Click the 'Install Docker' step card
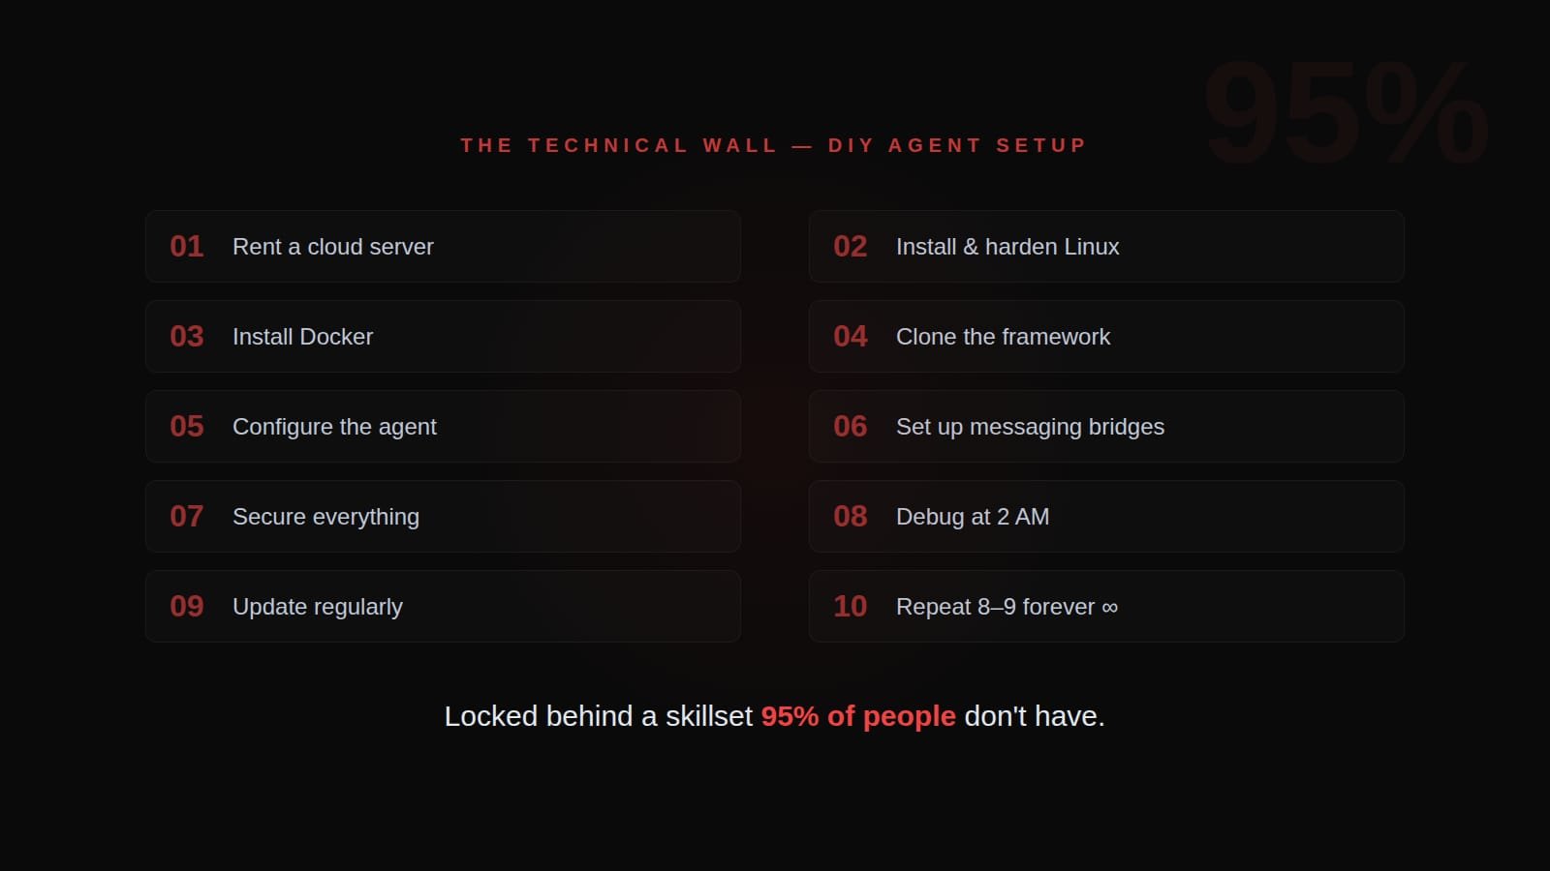 point(443,336)
